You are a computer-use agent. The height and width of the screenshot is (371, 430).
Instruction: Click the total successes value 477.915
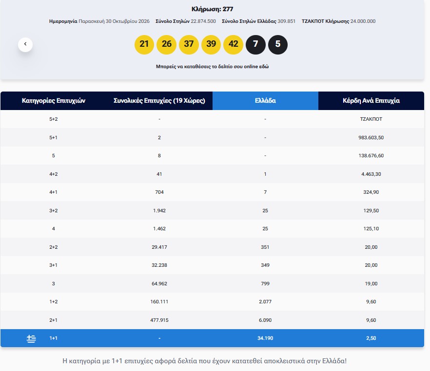click(159, 320)
